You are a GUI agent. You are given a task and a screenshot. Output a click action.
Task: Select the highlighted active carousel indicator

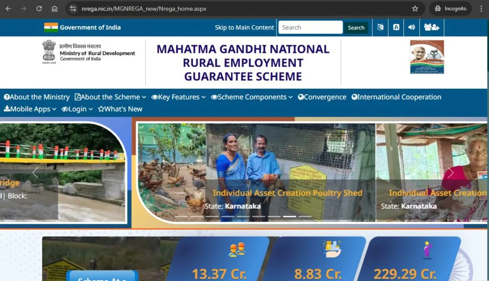coord(289,216)
